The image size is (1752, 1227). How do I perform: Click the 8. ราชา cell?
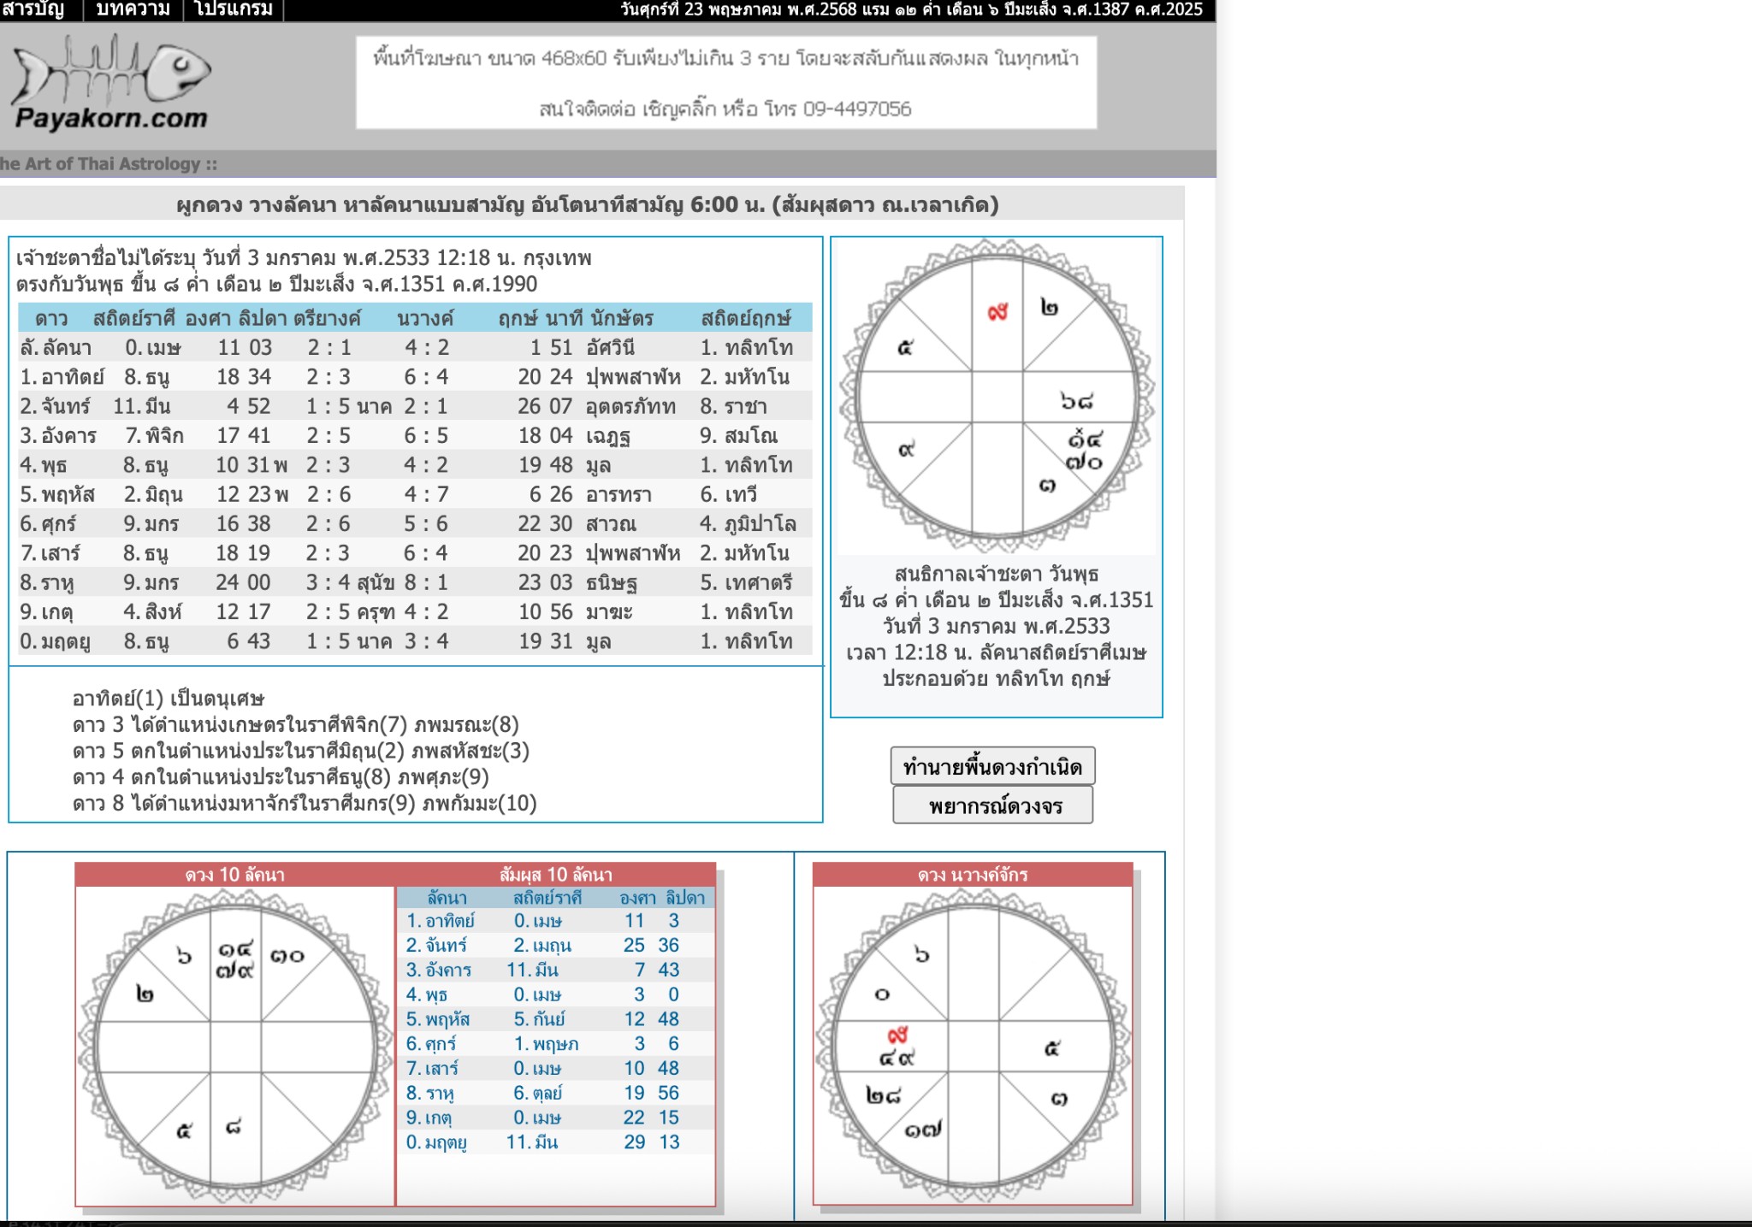tap(733, 406)
